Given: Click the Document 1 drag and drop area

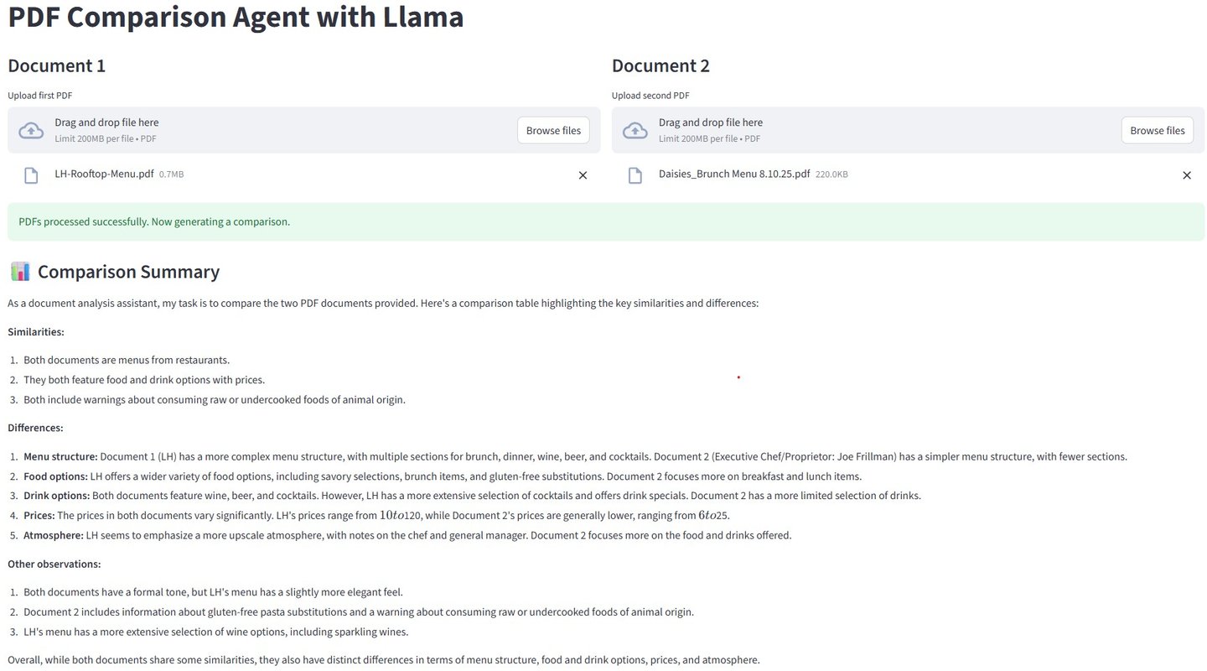Looking at the screenshot, I should click(304, 130).
